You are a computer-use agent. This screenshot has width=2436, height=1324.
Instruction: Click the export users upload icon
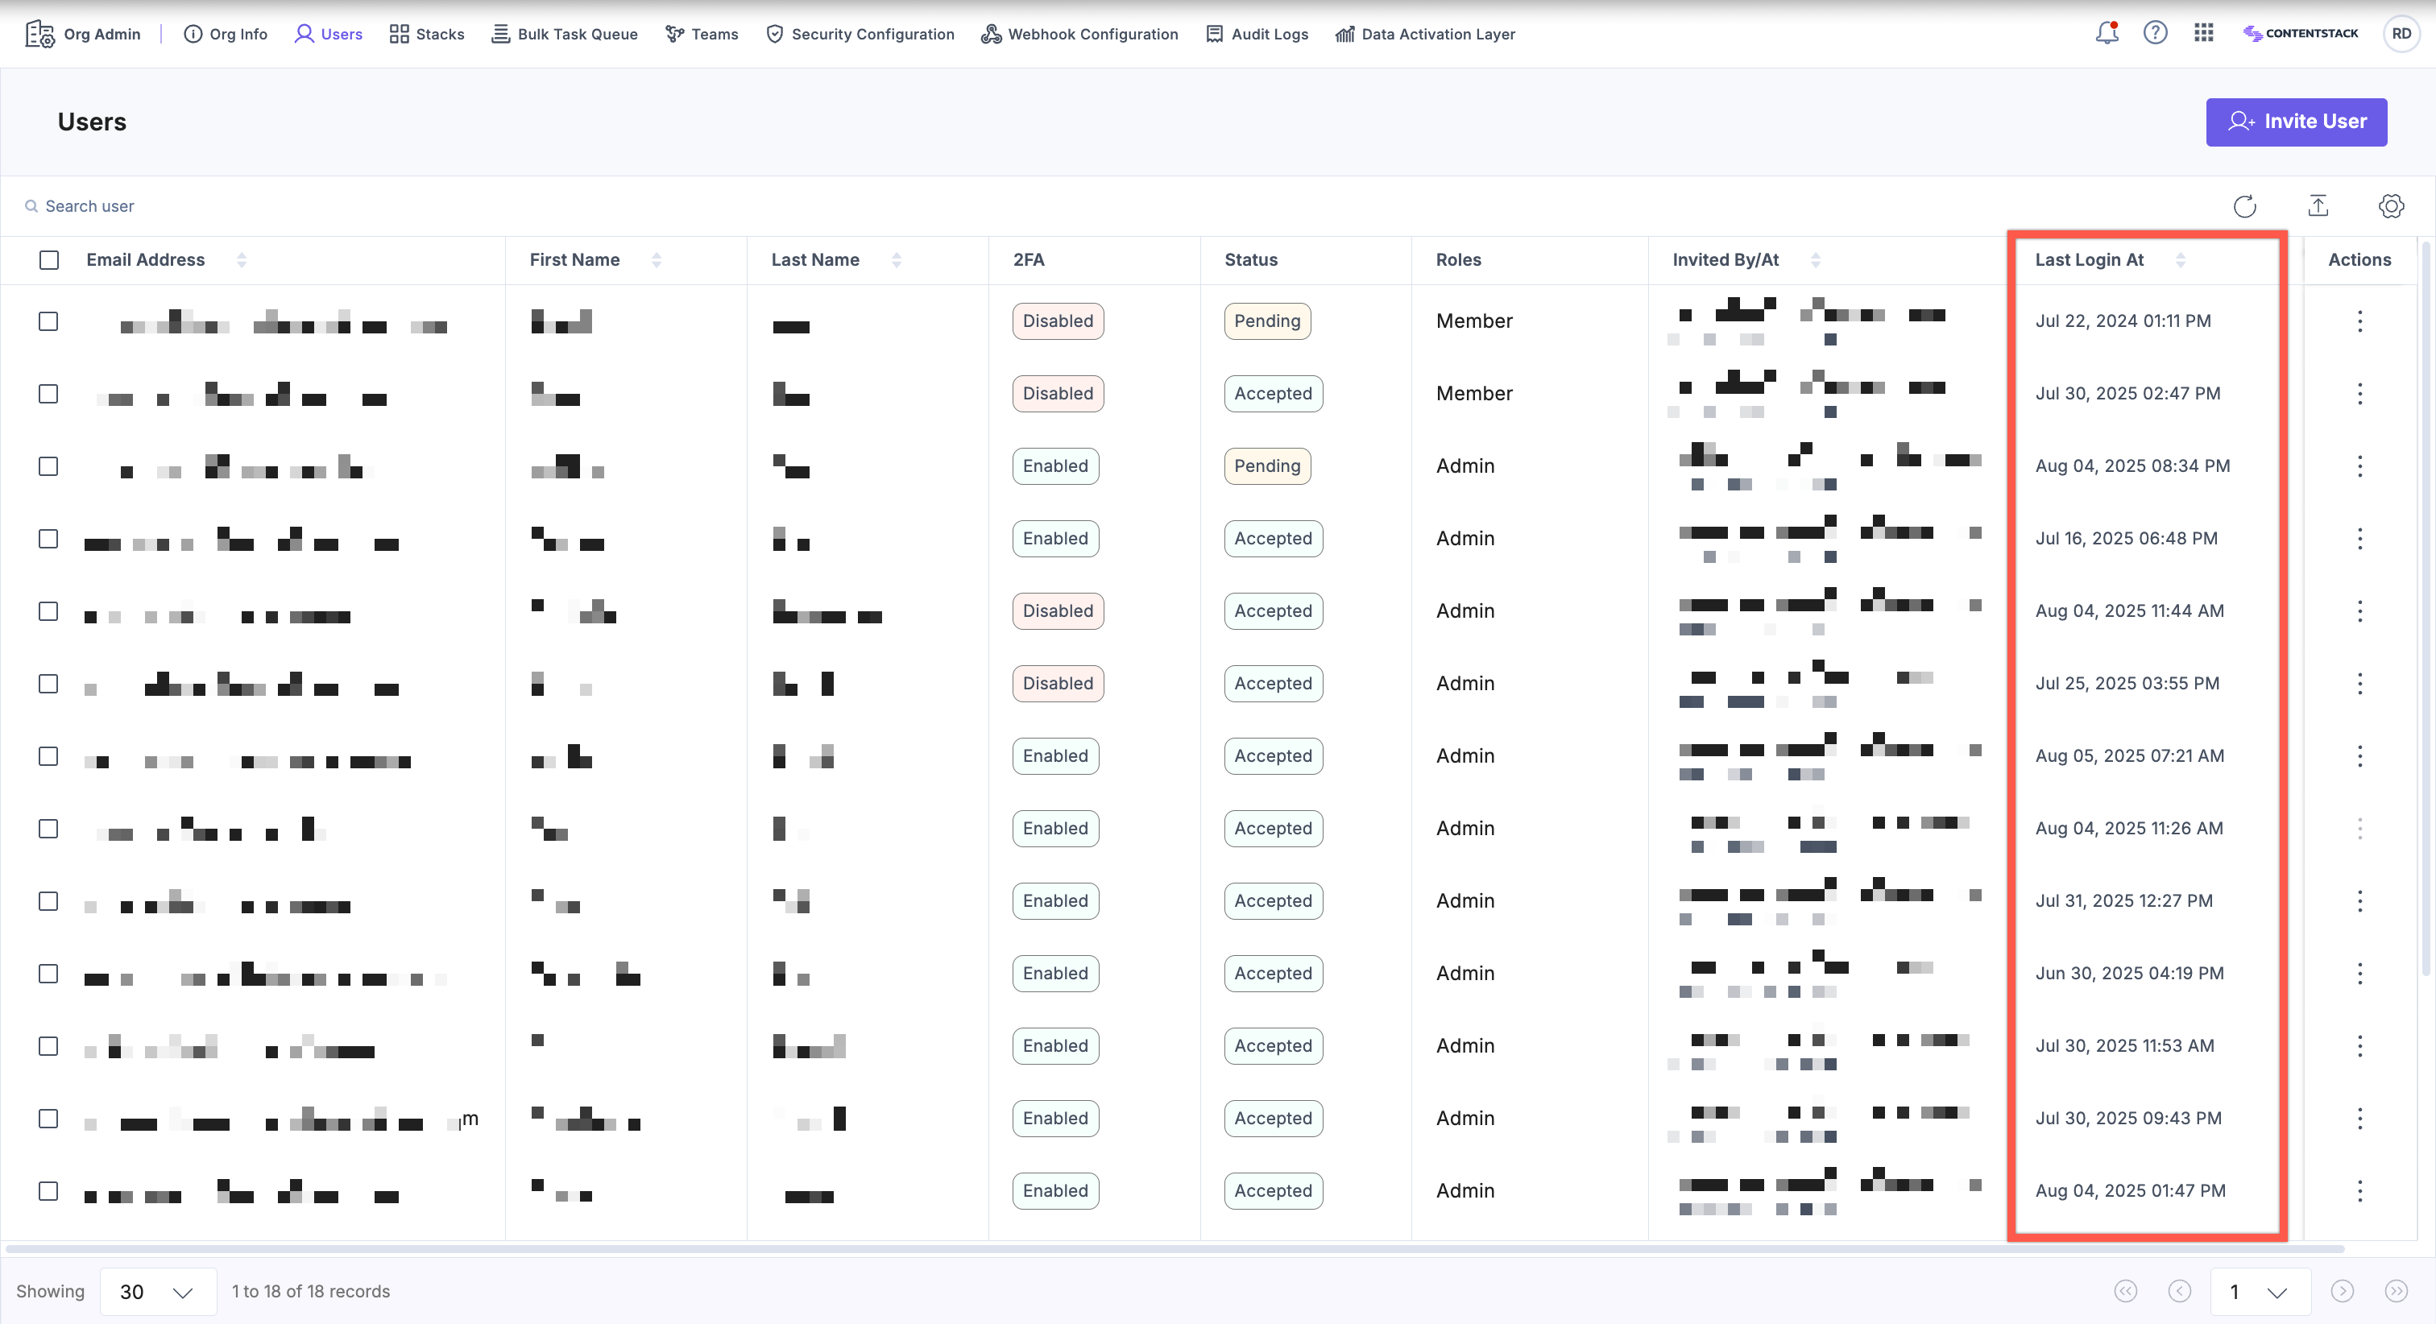tap(2318, 206)
